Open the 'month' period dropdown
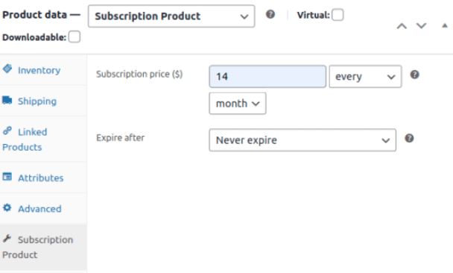The height and width of the screenshot is (273, 453). 238,104
